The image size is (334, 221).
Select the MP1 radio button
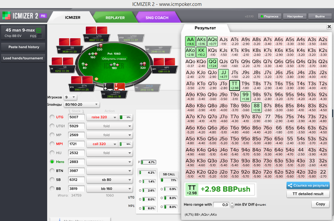coord(52,144)
